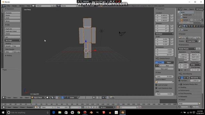The height and width of the screenshot is (115, 205).
Task: Open the Object Mode selector
Action: (x=38, y=97)
